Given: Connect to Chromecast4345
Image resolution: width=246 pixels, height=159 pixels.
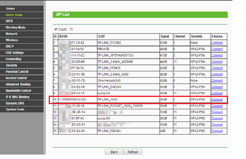Looking at the screenshot, I should pos(217,81).
